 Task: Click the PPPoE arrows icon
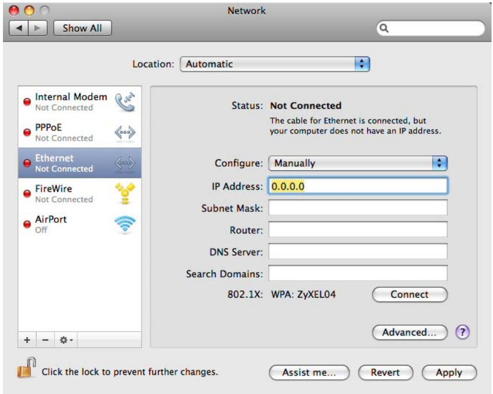coord(125,132)
